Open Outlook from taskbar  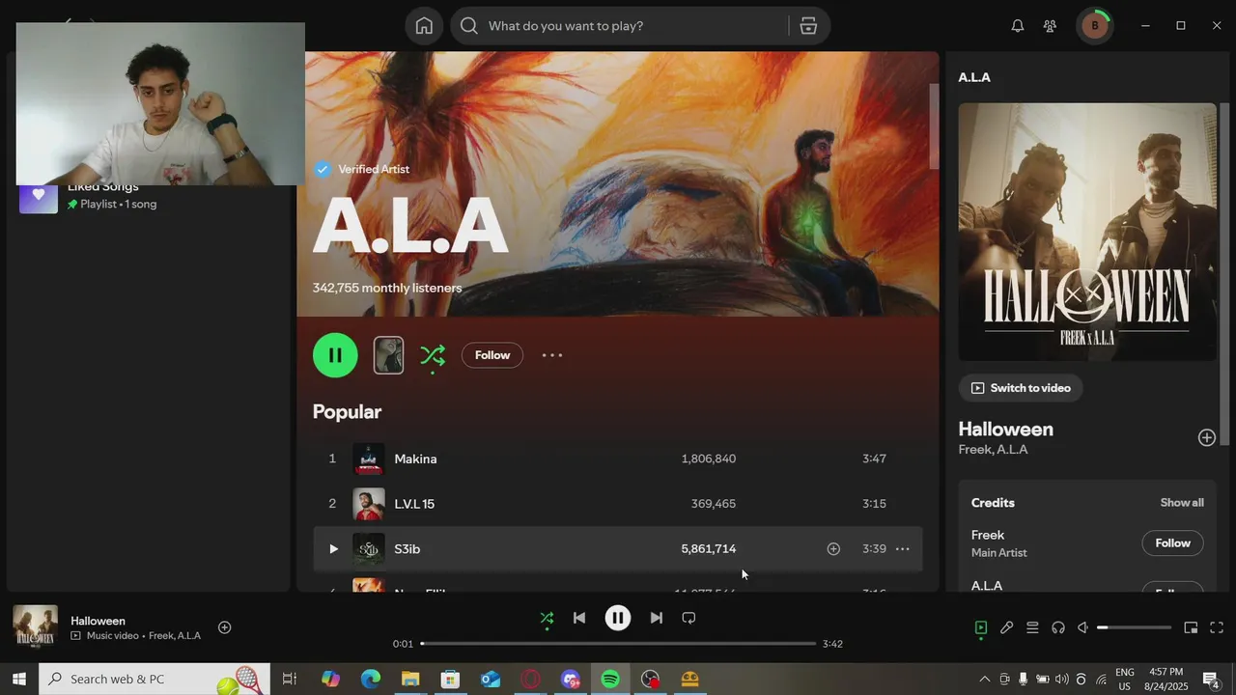pyautogui.click(x=491, y=679)
